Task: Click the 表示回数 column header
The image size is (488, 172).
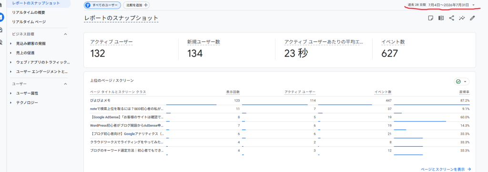Action: click(x=233, y=92)
